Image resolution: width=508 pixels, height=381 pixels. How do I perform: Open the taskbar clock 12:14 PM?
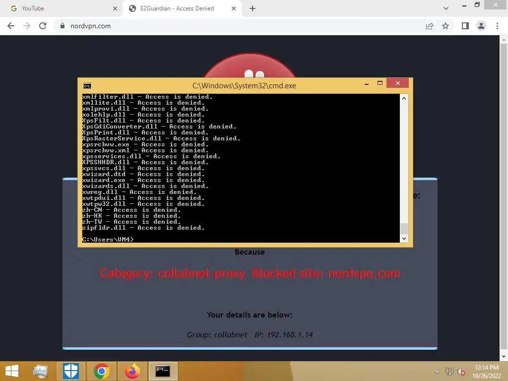(487, 371)
